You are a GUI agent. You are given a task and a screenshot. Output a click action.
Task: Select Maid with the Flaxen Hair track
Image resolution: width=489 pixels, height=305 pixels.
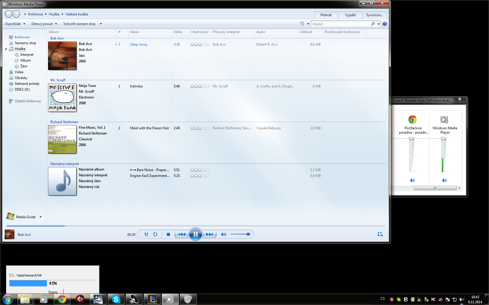(150, 128)
